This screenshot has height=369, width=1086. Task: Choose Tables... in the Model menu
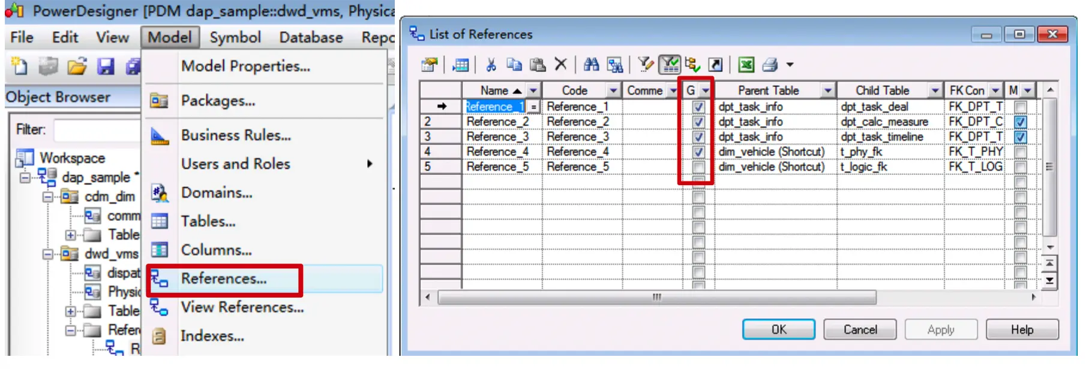tap(208, 221)
